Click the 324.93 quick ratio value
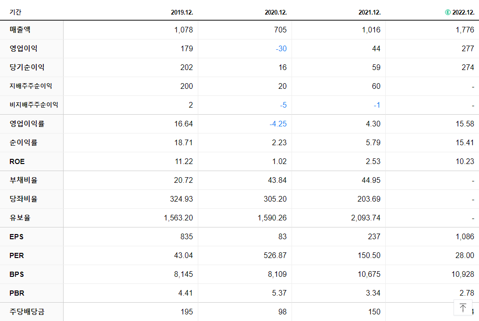 click(x=181, y=199)
